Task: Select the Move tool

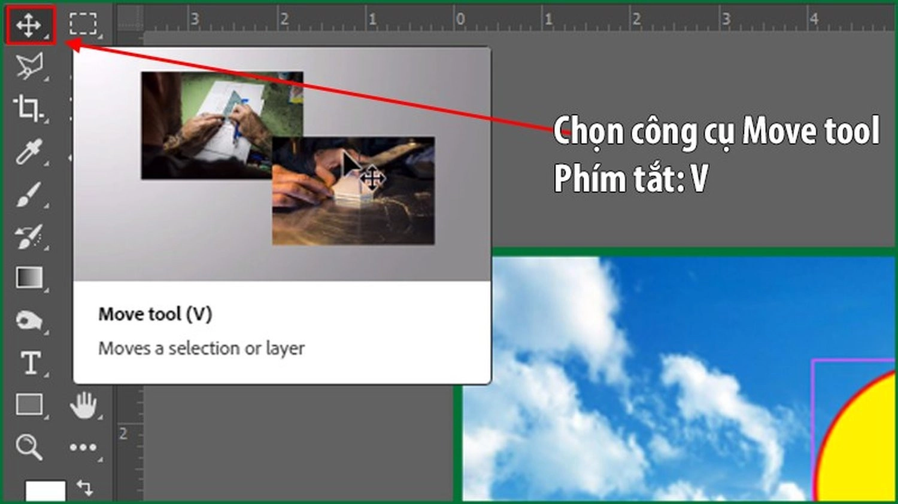Action: 29,25
